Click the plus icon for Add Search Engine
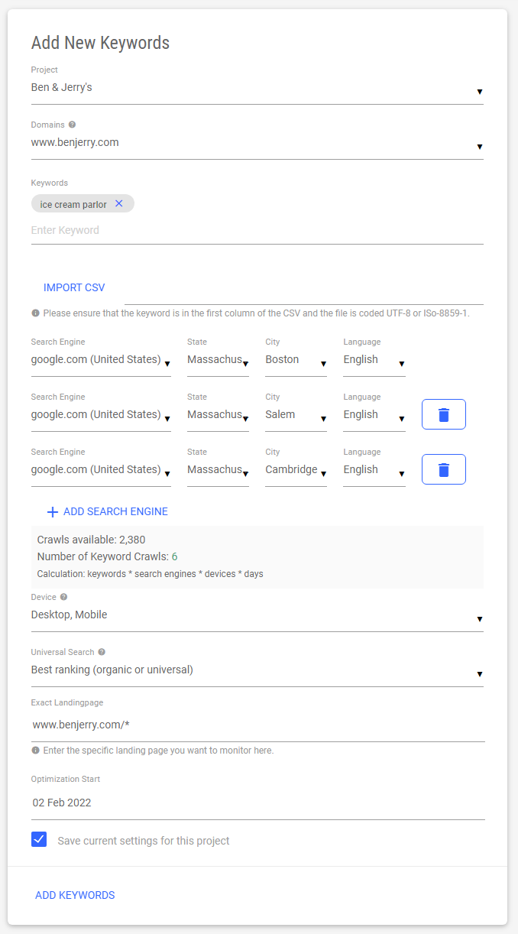The image size is (518, 934). click(x=53, y=512)
